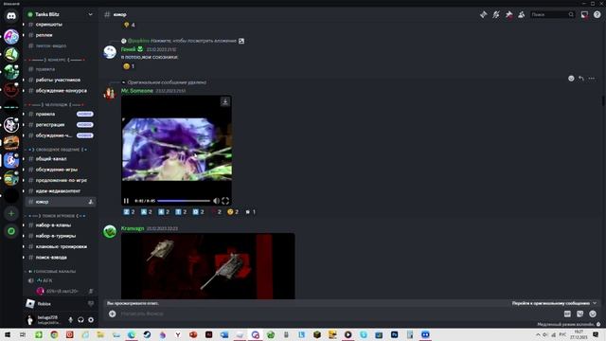Open the inbox icon in header
Image resolution: width=606 pixels, height=341 pixels.
click(x=584, y=15)
